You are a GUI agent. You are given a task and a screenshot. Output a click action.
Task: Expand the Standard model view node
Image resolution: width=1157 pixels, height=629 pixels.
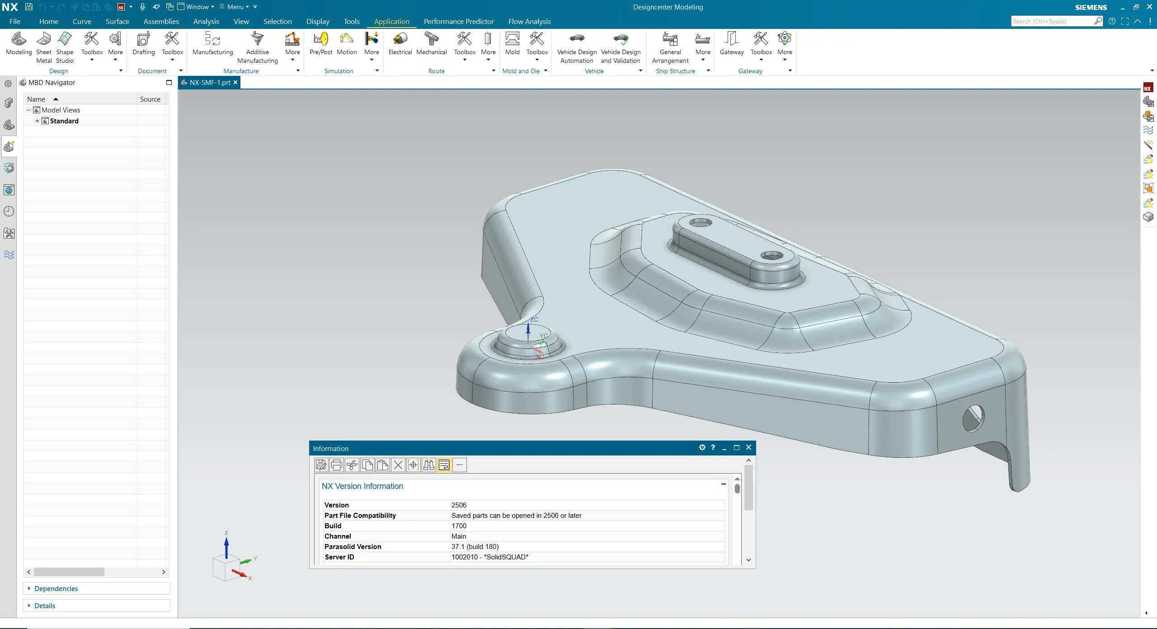[37, 121]
